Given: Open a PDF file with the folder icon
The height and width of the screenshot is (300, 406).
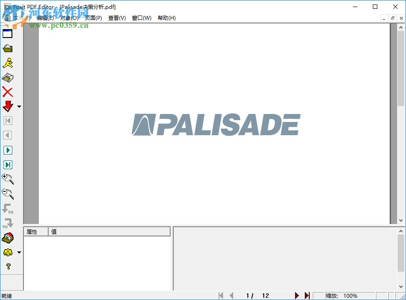Looking at the screenshot, I should coord(8,49).
